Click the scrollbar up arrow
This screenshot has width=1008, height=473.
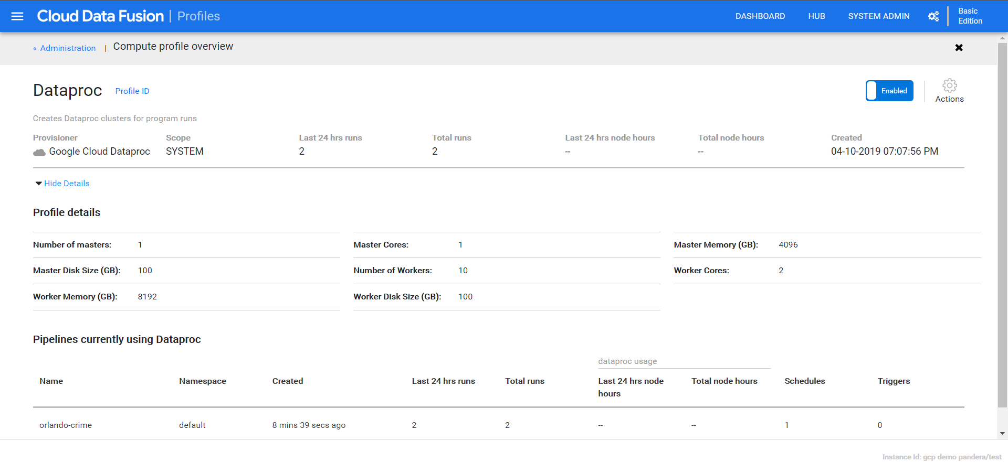(1002, 38)
